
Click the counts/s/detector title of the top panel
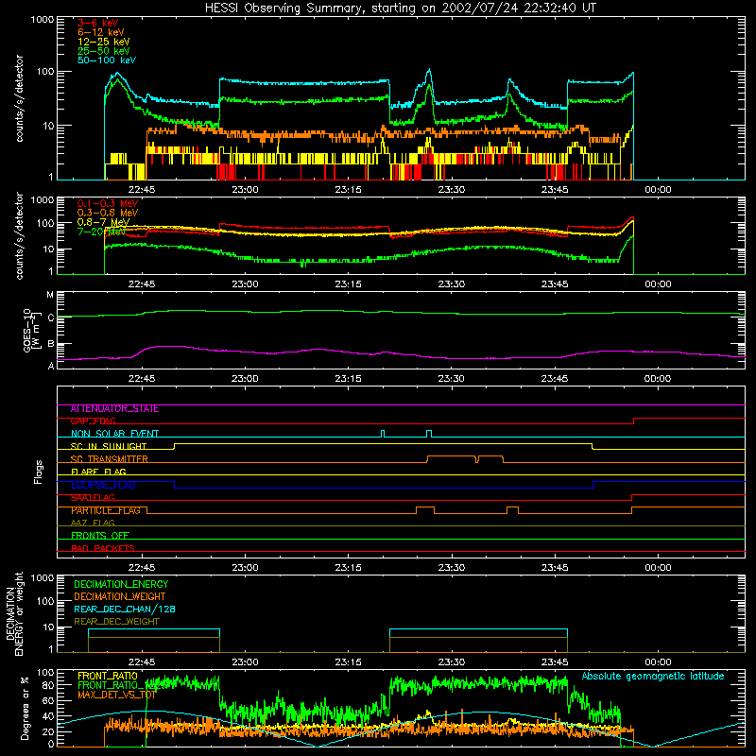point(19,98)
